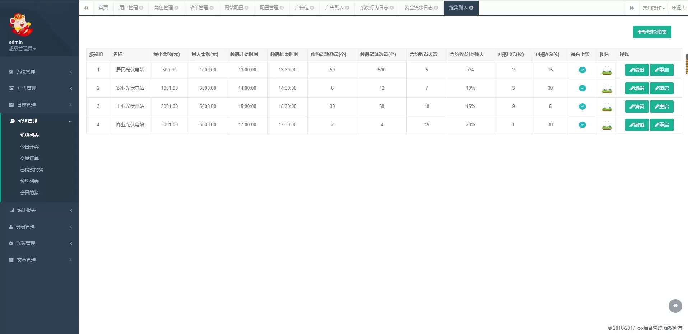Edit the 农业光伏电站 row
This screenshot has height=334, width=688.
pos(637,88)
